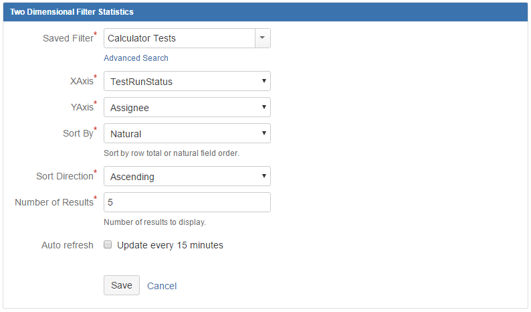The height and width of the screenshot is (312, 531).
Task: Click the 'Sort by row total' help text
Action: [x=171, y=153]
